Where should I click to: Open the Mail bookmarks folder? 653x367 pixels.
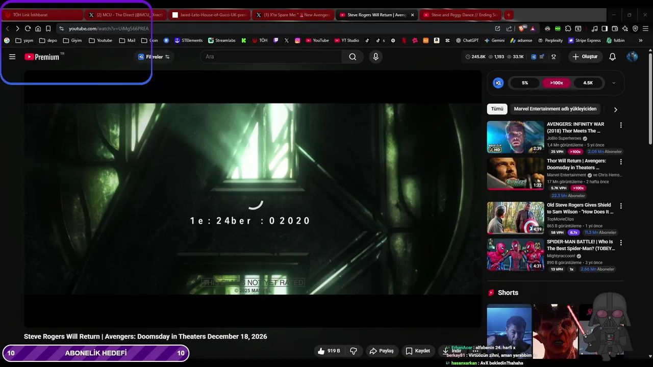tap(127, 40)
